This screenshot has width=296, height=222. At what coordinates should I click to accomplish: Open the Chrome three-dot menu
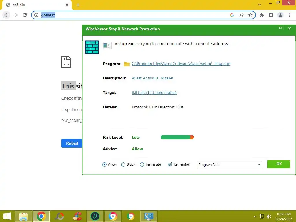(290, 15)
